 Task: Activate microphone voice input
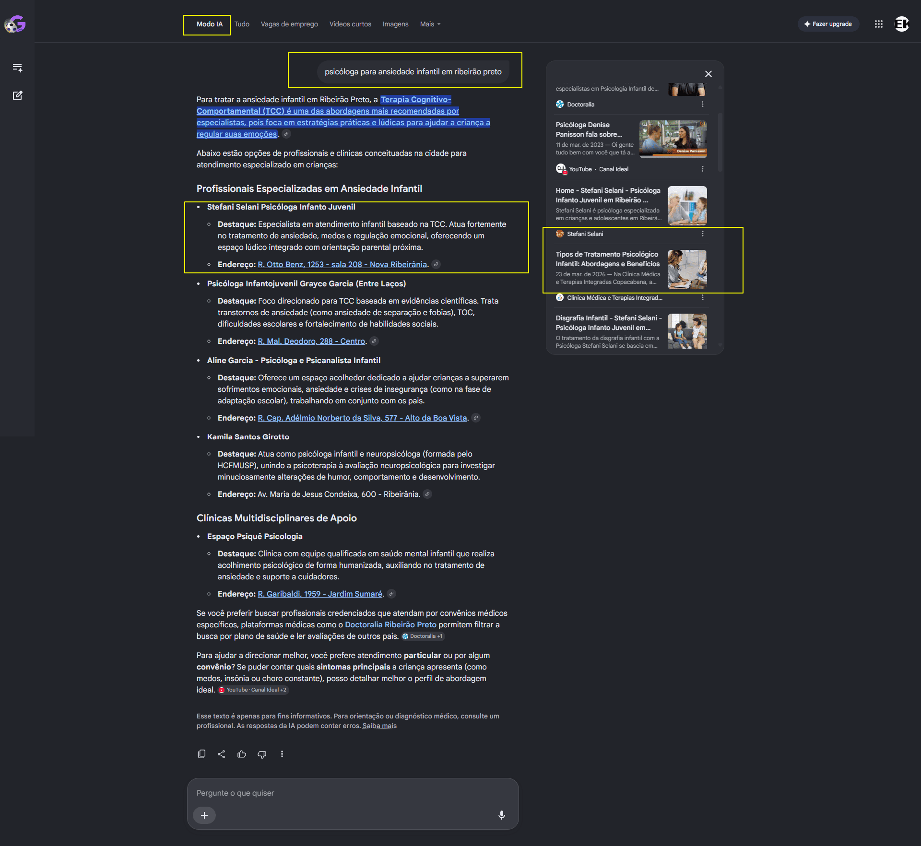click(502, 815)
